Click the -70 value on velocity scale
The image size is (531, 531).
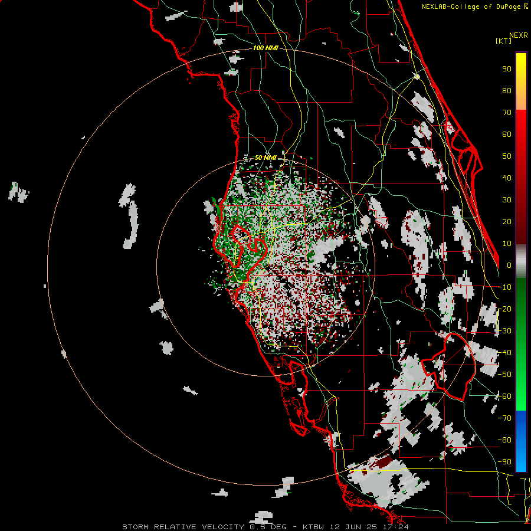(x=505, y=418)
